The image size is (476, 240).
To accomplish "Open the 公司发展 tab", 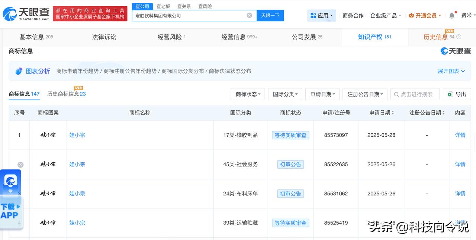I will [x=307, y=37].
